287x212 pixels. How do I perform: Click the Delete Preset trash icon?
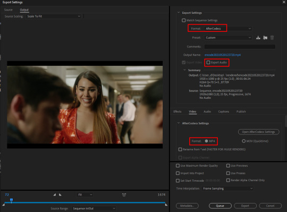[272, 38]
